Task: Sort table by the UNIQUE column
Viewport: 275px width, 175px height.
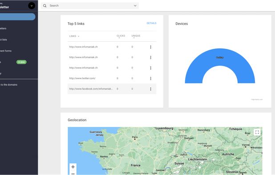Action: pyautogui.click(x=136, y=36)
